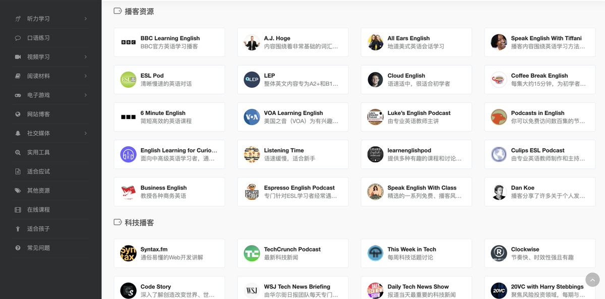Click the Business English red icon
605x299 pixels.
point(129,192)
